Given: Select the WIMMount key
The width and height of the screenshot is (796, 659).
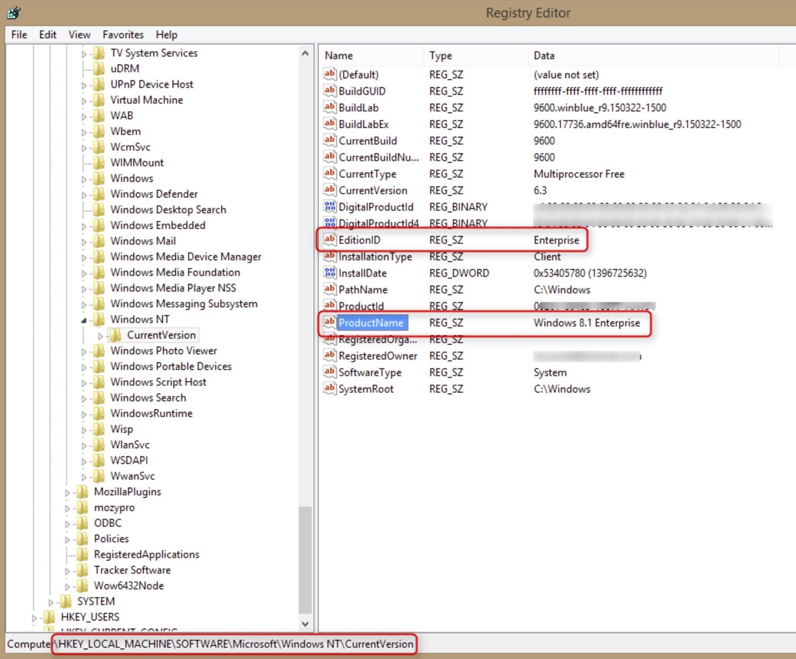Looking at the screenshot, I should [x=137, y=162].
